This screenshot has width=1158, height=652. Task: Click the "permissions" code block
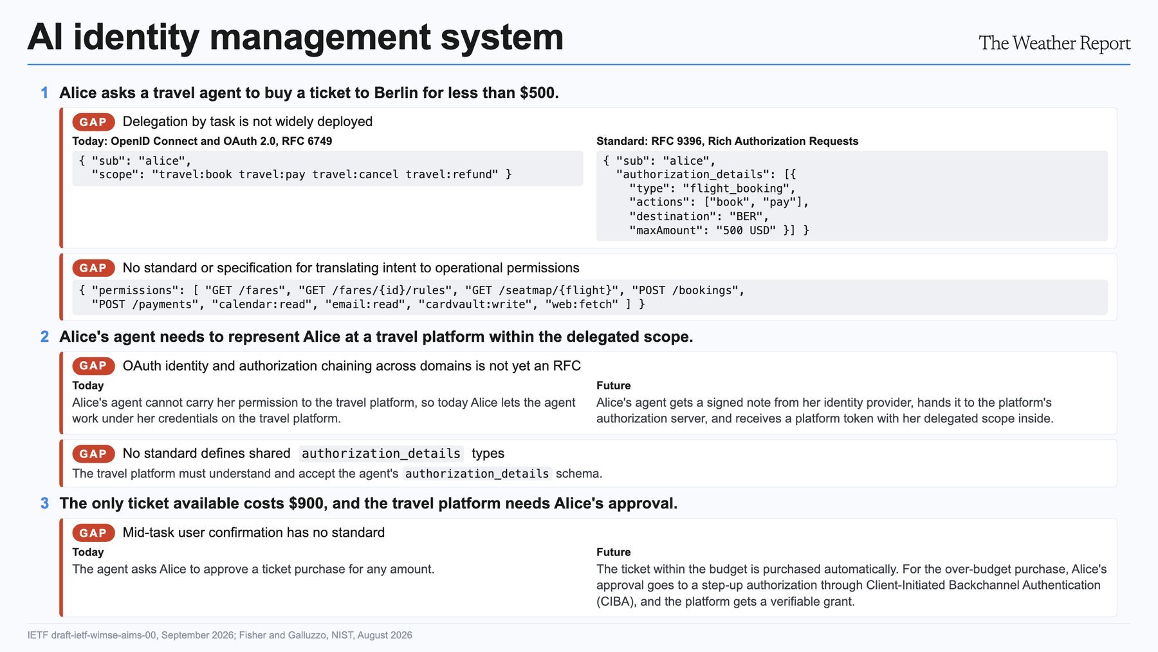(590, 297)
